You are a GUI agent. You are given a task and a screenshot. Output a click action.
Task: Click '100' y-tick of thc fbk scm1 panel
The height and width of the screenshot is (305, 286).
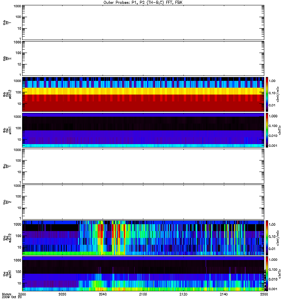click(18, 272)
